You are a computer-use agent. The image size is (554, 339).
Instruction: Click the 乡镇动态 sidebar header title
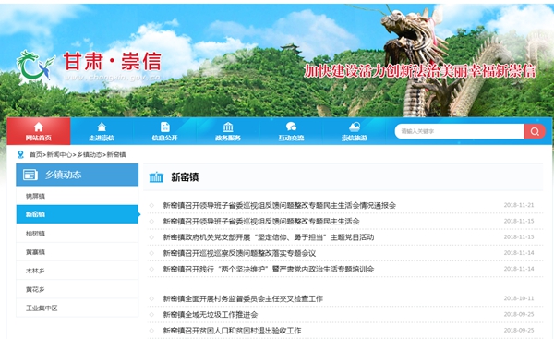(x=63, y=175)
